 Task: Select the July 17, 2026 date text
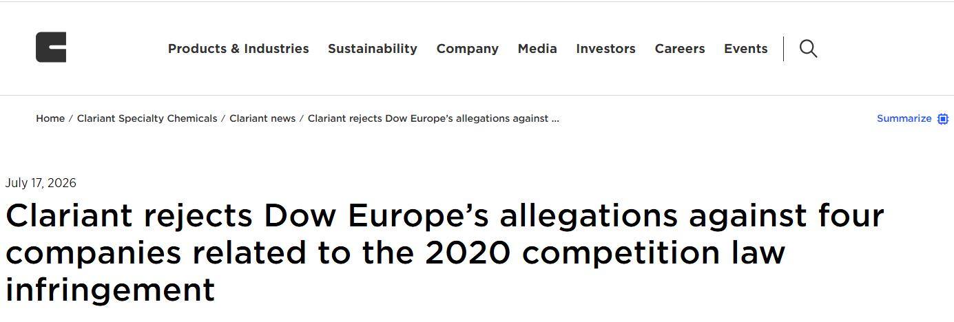pos(41,183)
